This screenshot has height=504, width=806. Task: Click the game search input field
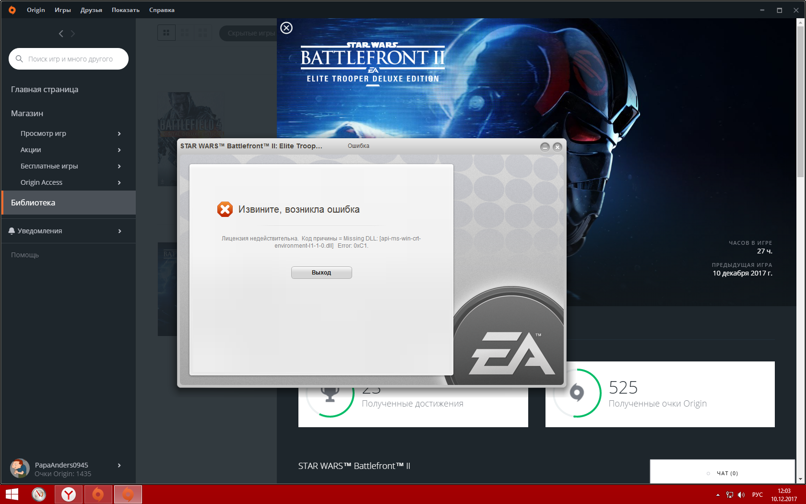tap(69, 59)
